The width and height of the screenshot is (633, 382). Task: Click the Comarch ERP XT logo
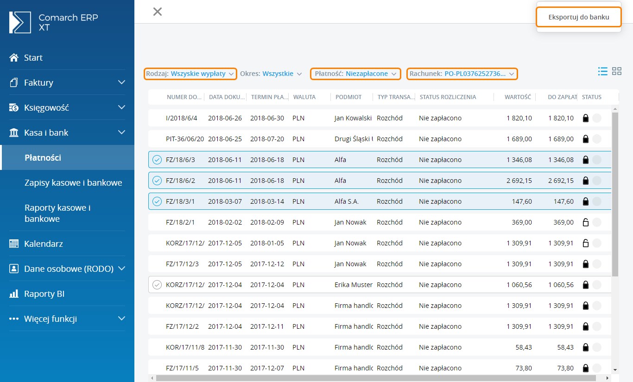pos(54,22)
